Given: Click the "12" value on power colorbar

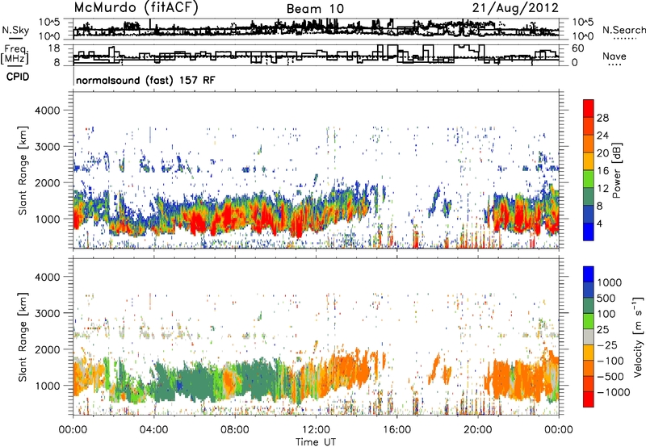Looking at the screenshot, I should pyautogui.click(x=602, y=189).
